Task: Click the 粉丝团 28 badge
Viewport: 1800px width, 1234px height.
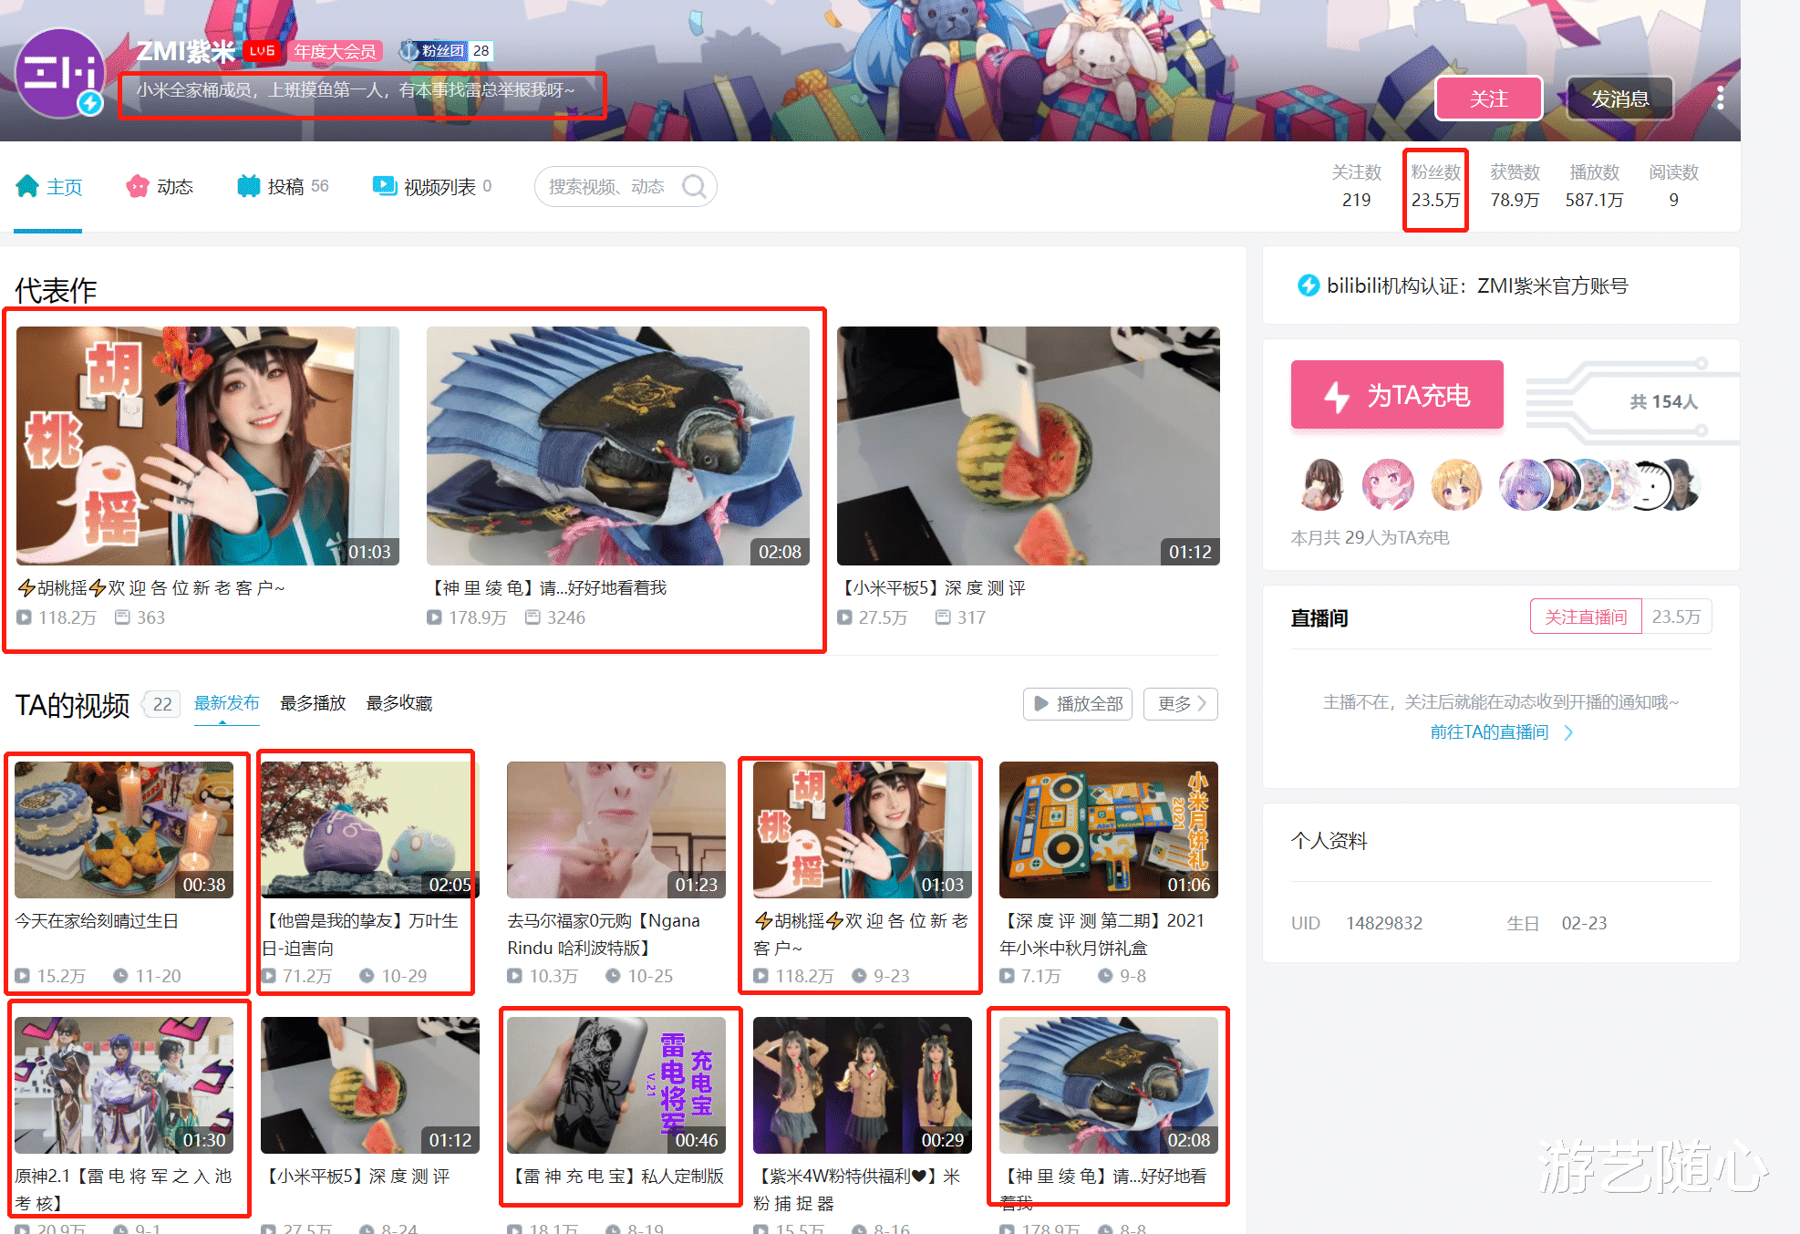Action: (x=447, y=51)
